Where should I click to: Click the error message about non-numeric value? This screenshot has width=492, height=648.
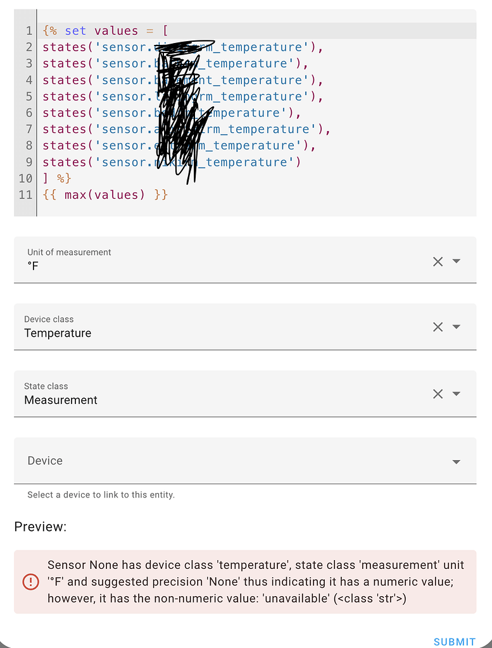[253, 582]
